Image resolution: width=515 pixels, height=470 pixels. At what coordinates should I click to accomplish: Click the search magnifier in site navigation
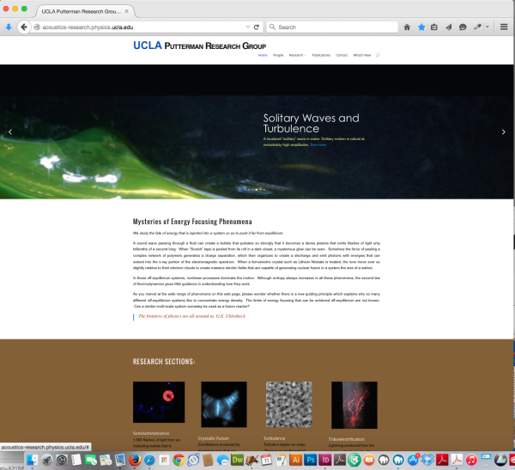pos(378,55)
